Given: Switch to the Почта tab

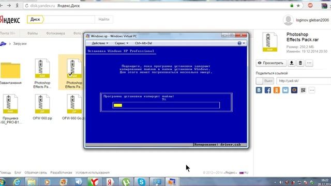Looking at the screenshot, I should coord(7,33).
